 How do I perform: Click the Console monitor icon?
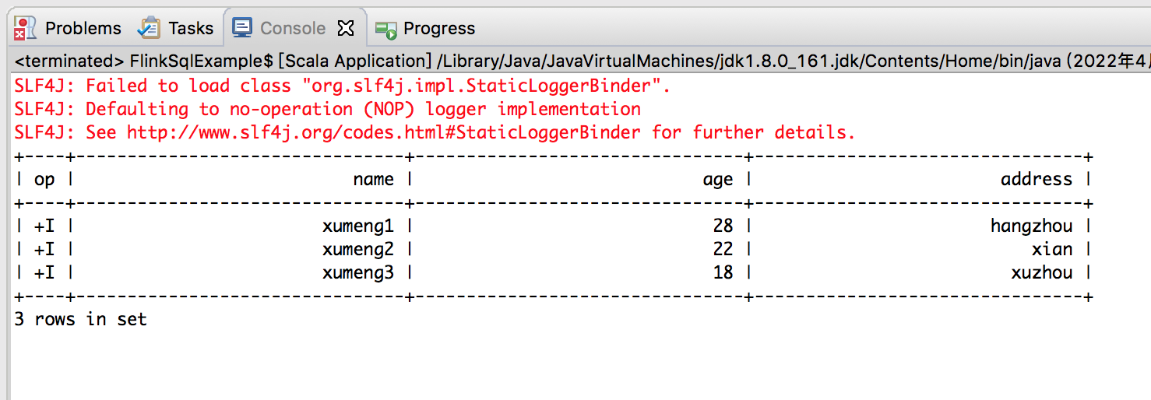tap(242, 28)
